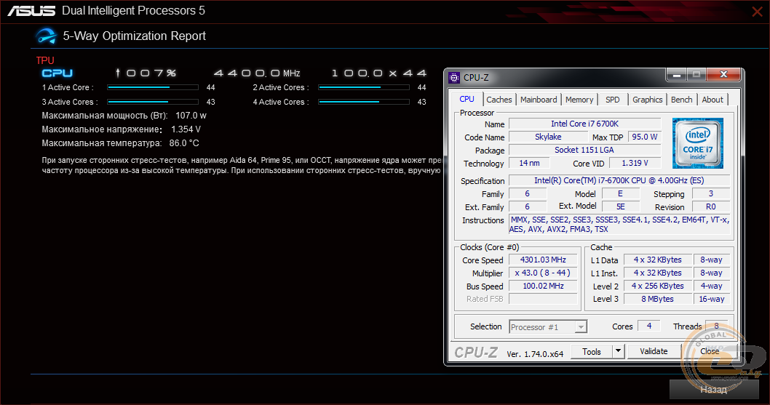Click the processor Name field Intel Core i7 6700K

point(585,124)
